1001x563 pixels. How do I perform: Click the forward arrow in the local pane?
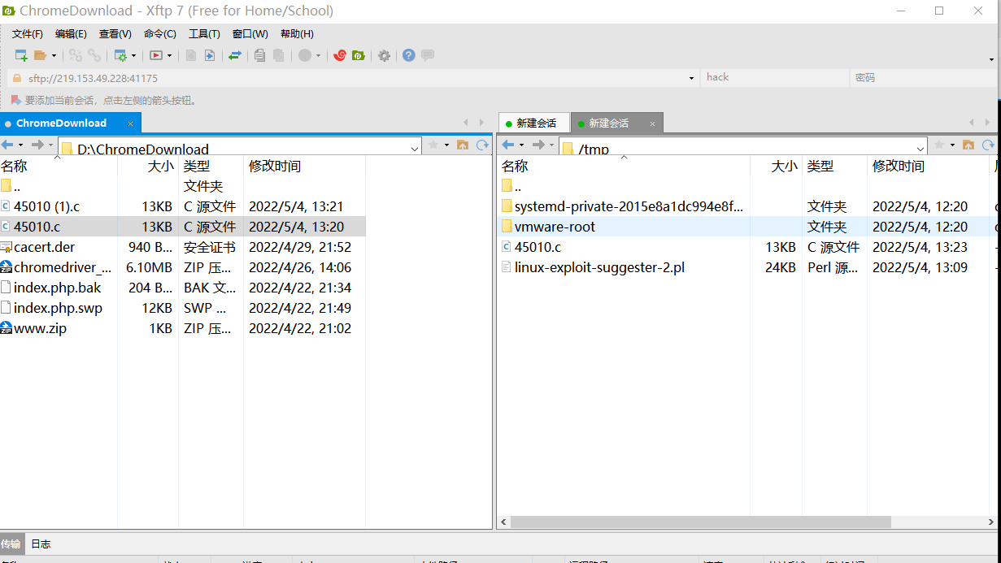37,145
